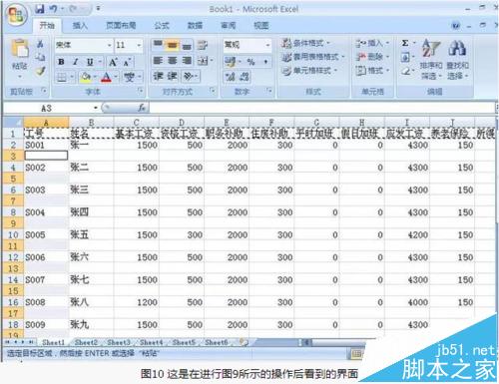
Task: Select the column A header
Action: 46,123
